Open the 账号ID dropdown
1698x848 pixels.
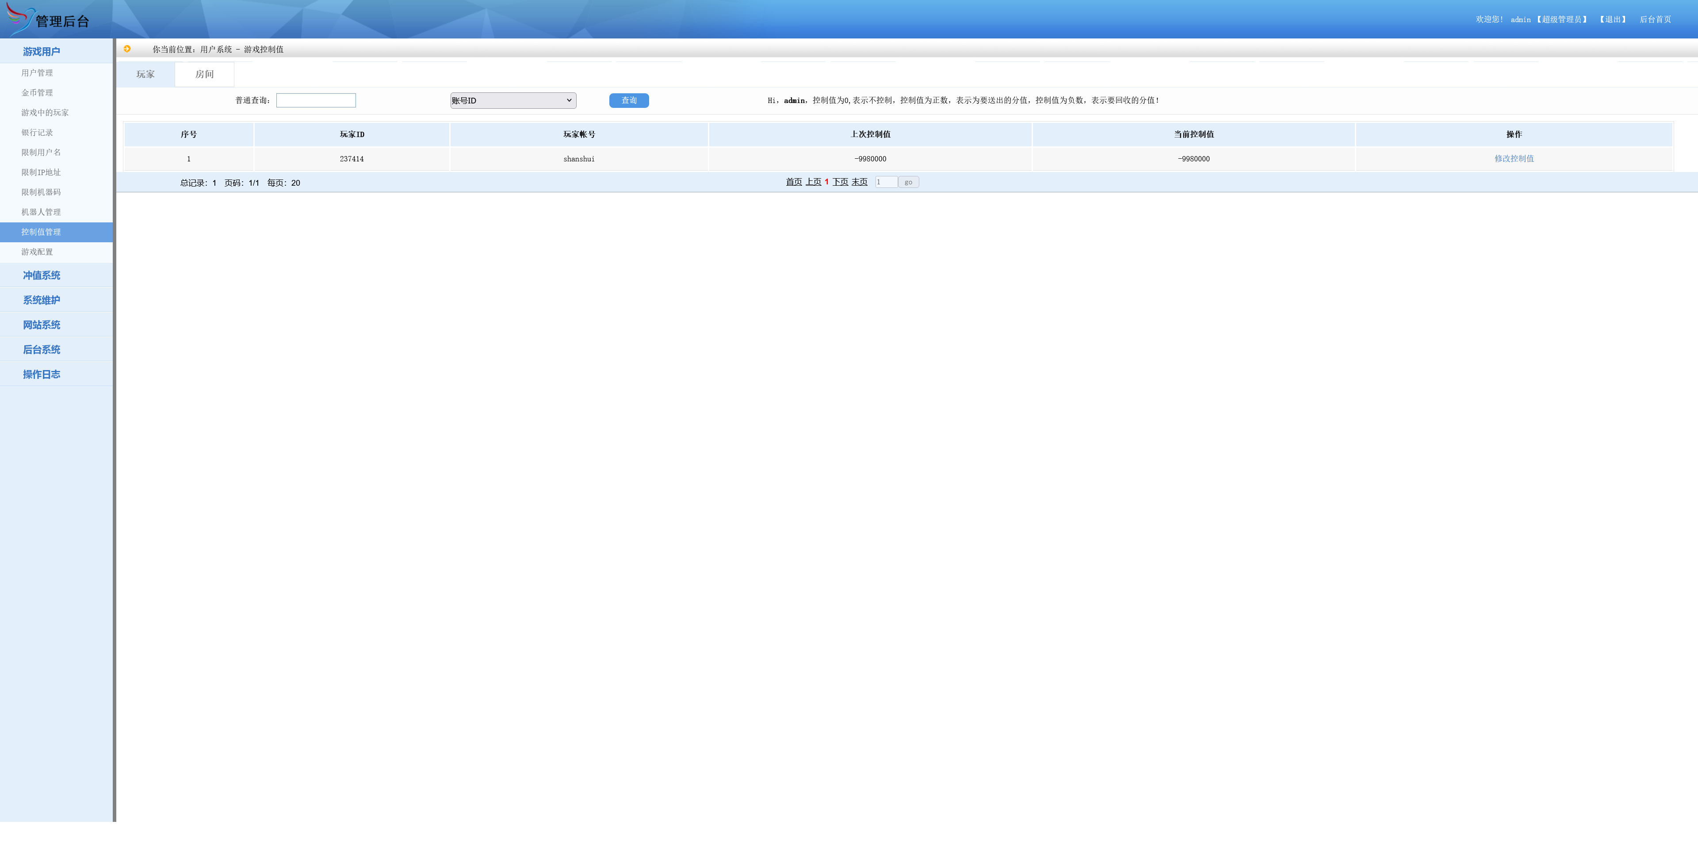[x=513, y=101]
